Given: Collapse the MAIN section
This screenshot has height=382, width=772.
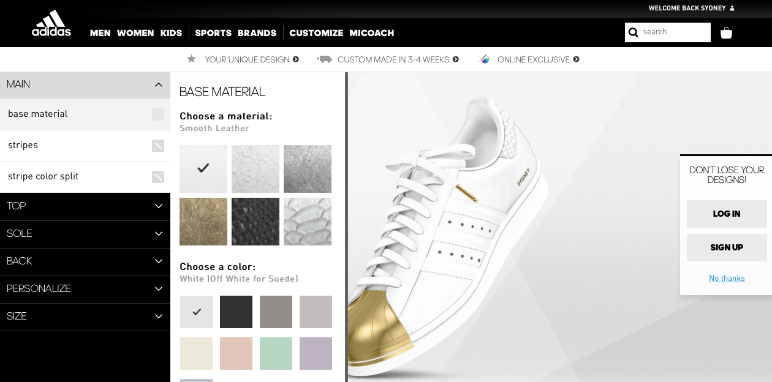Looking at the screenshot, I should coord(159,84).
